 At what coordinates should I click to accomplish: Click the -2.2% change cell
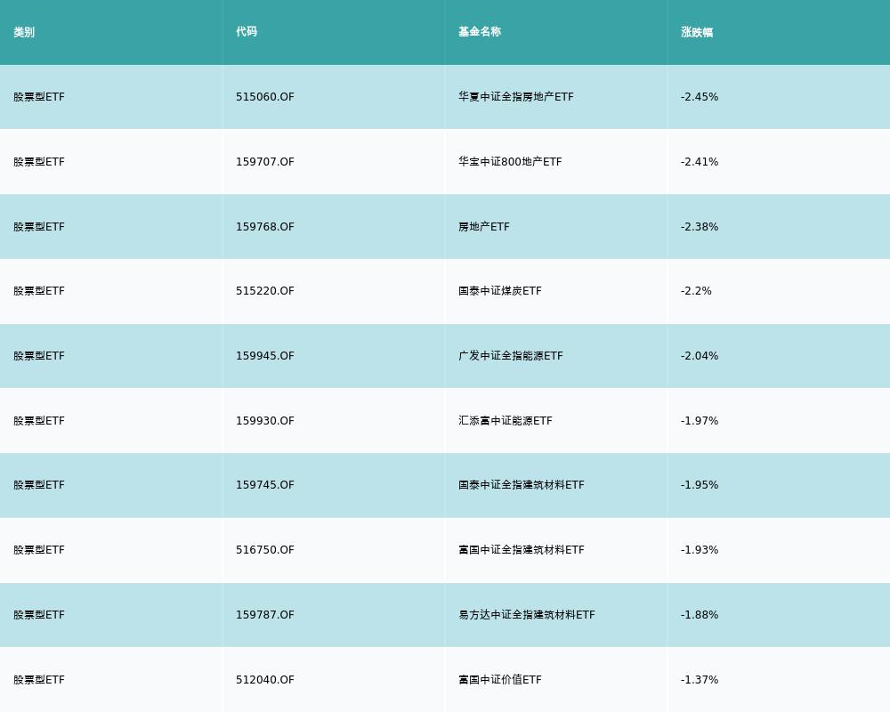tap(696, 291)
